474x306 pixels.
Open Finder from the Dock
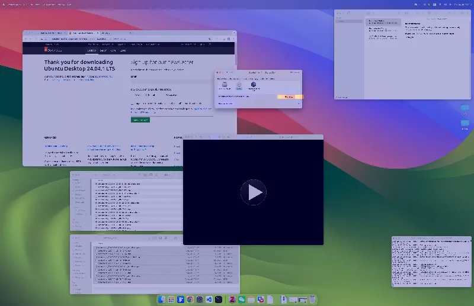pos(161,299)
